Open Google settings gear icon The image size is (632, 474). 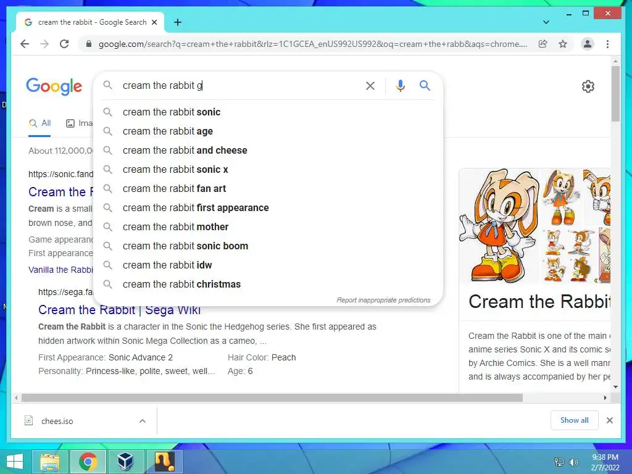588,86
